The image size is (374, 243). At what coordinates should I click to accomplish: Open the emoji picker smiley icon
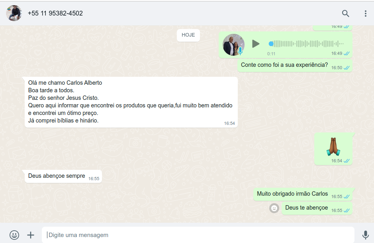pos(14,235)
